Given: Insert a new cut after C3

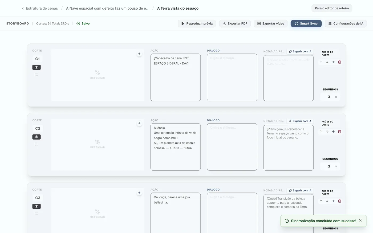Looking at the screenshot, I should (333, 201).
